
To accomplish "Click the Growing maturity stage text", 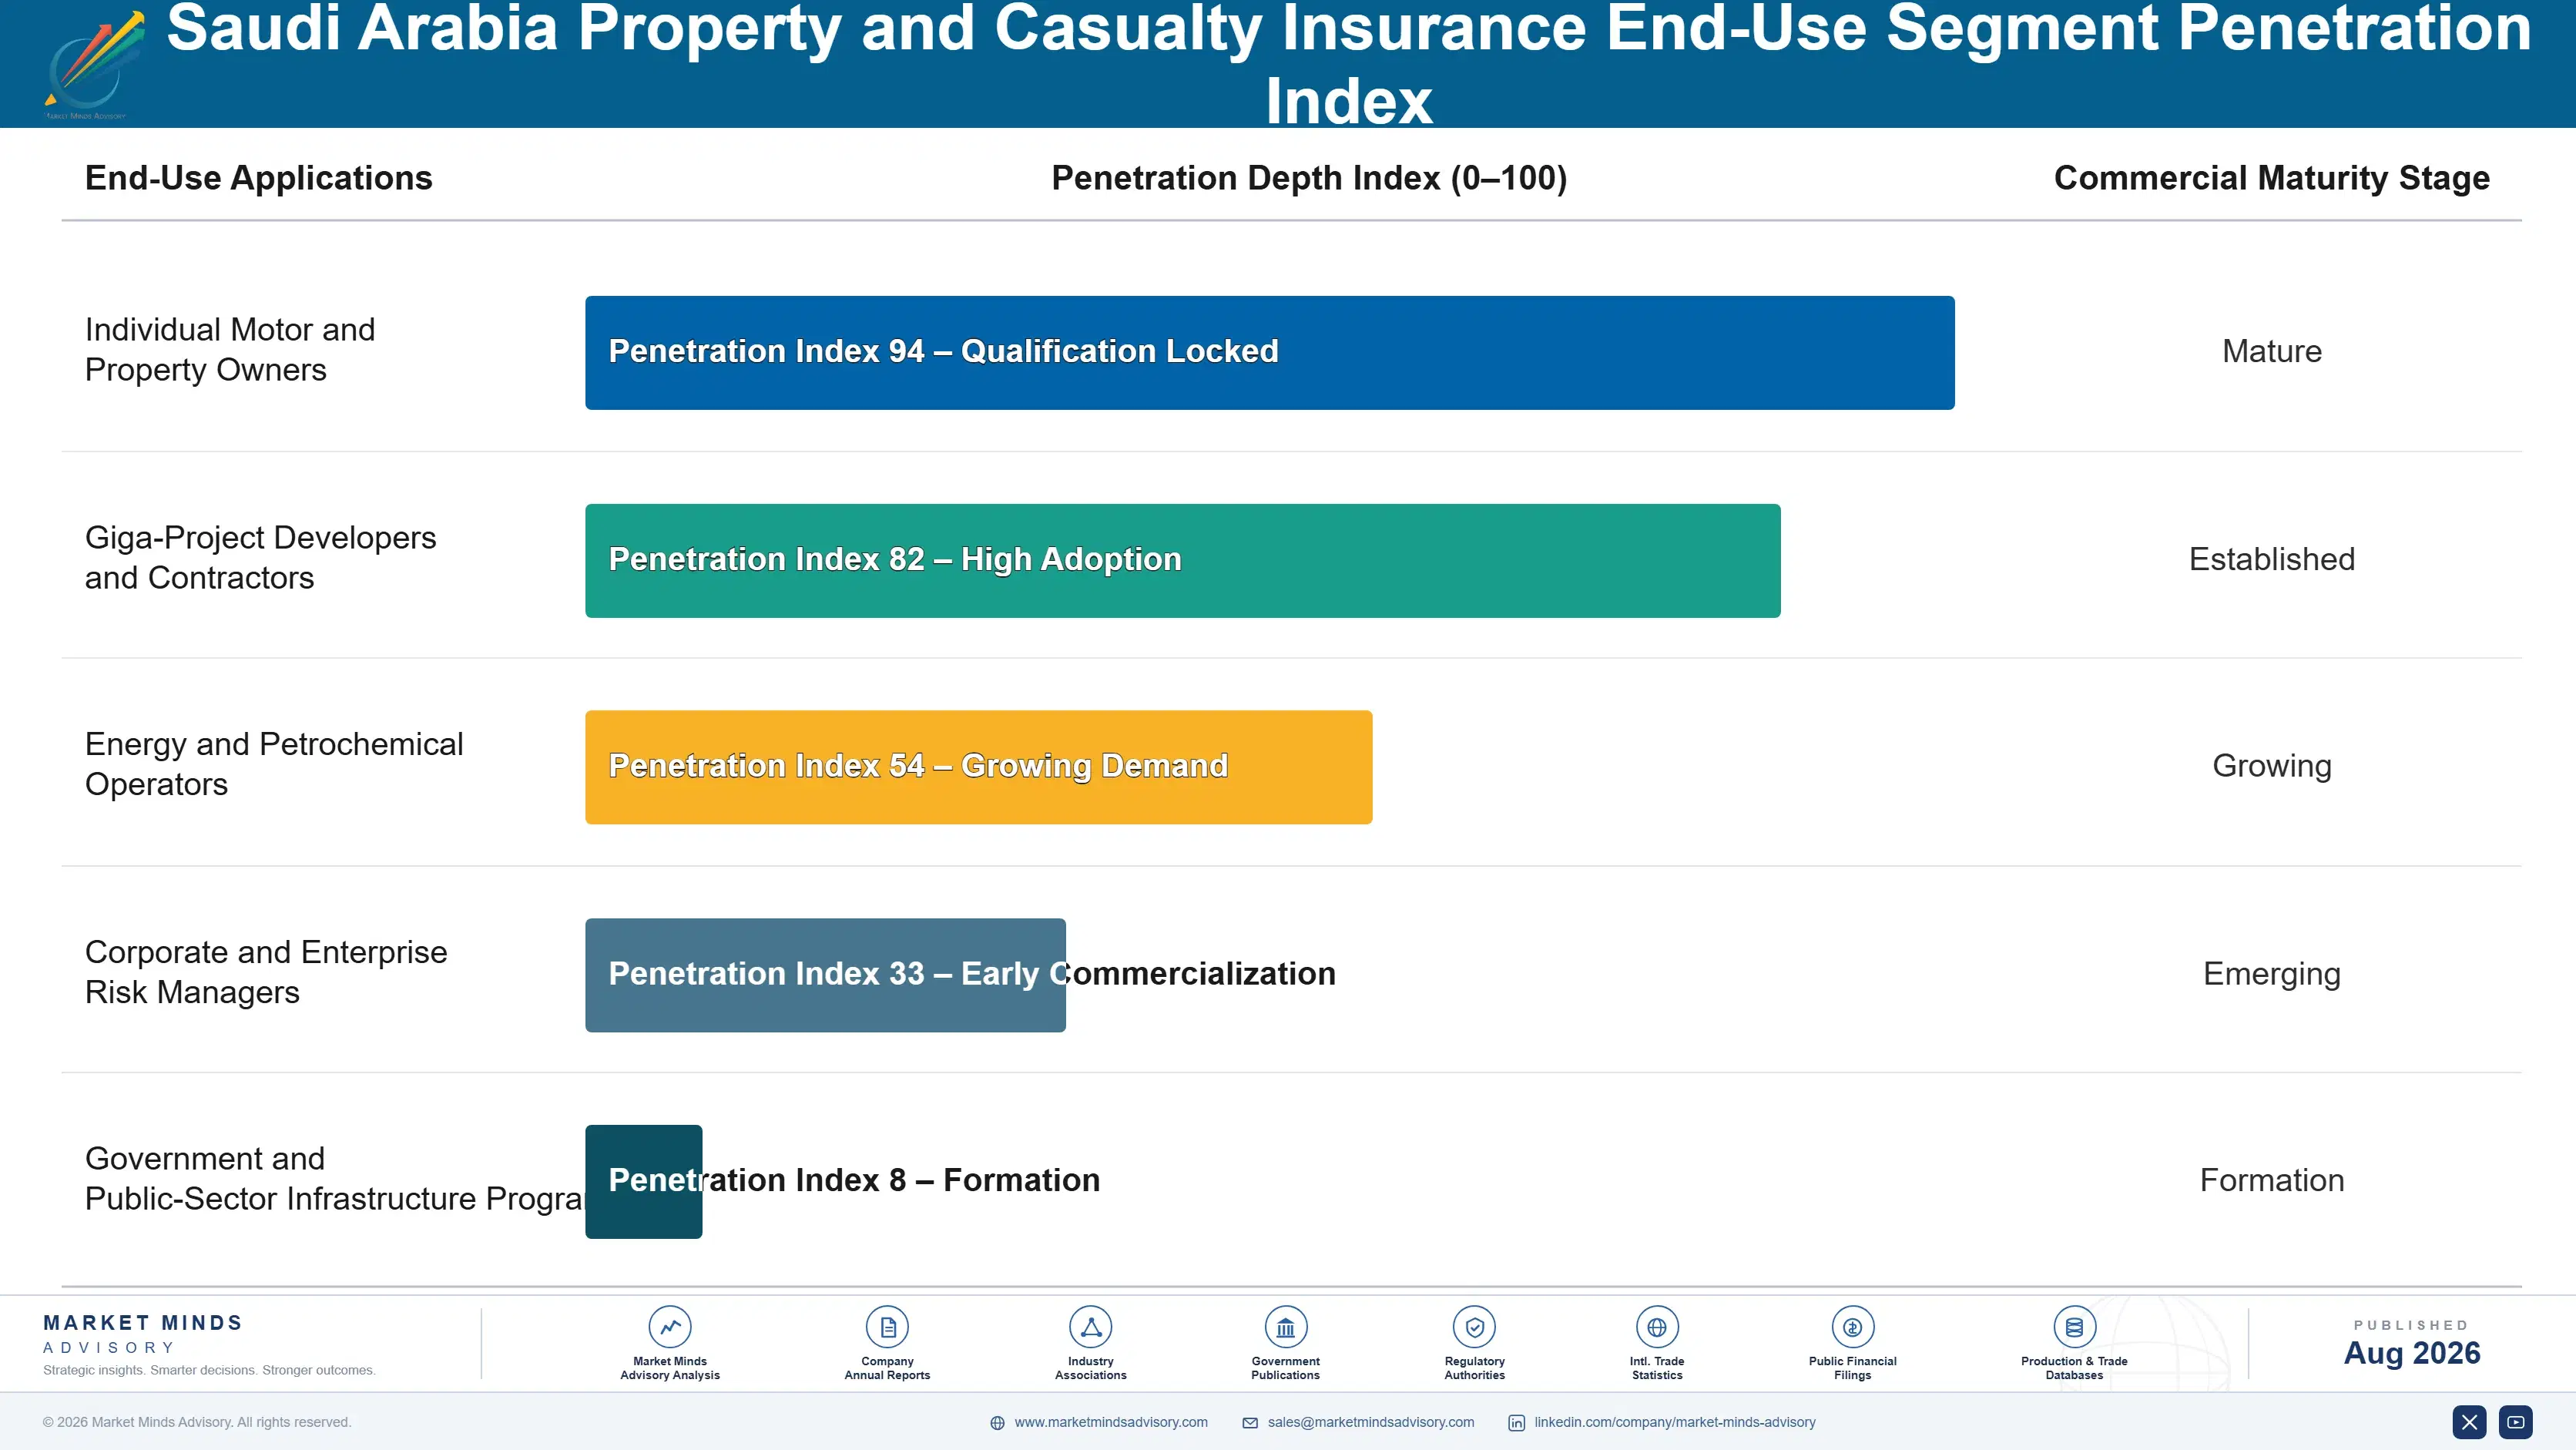I will click(2271, 766).
